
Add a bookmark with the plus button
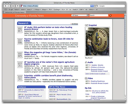coord(17,6)
